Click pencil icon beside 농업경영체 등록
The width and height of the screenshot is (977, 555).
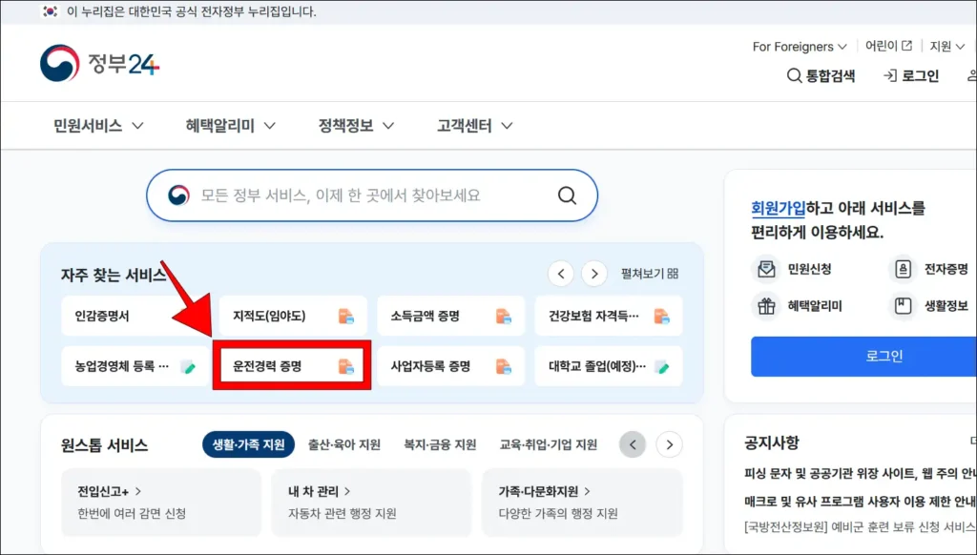click(189, 366)
